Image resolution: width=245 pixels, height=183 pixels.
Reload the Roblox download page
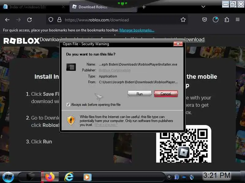coord(29,20)
